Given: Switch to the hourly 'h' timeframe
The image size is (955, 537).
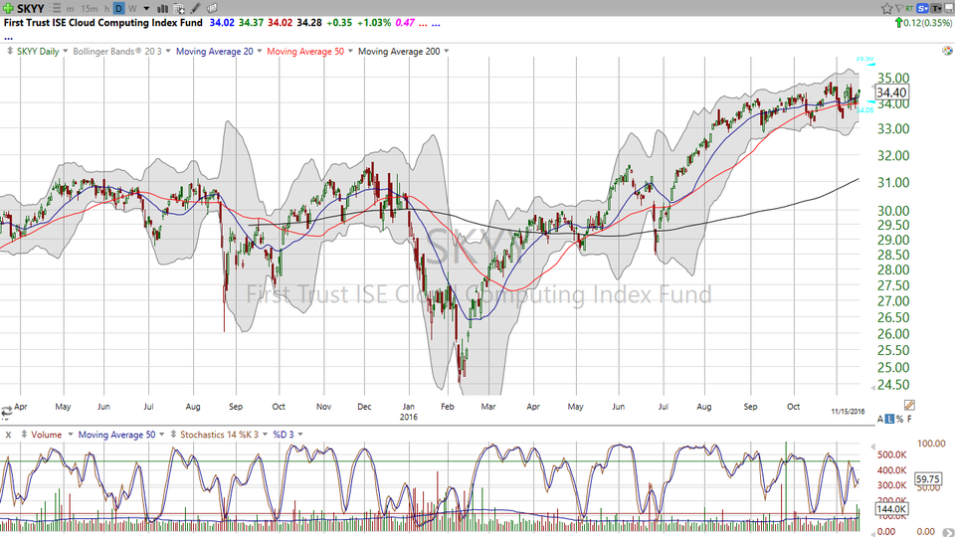Looking at the screenshot, I should pos(106,9).
